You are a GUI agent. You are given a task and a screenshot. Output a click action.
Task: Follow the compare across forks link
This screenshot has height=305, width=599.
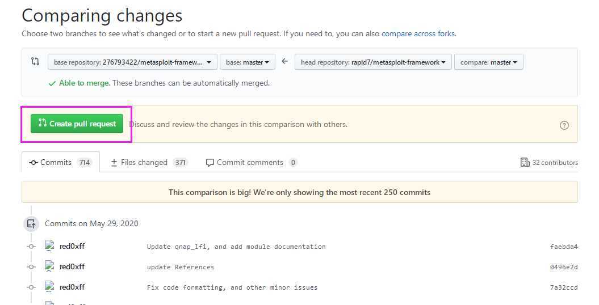pos(418,33)
